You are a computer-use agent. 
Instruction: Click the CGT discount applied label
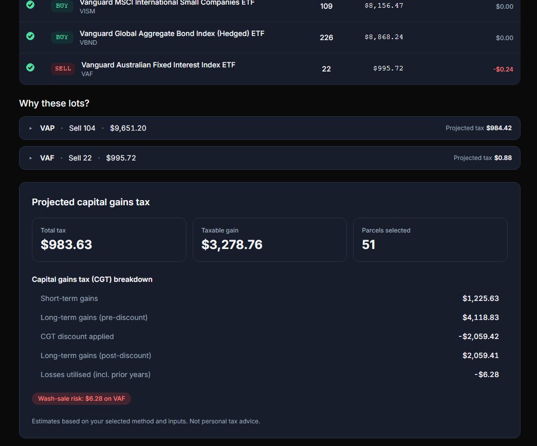click(x=77, y=336)
